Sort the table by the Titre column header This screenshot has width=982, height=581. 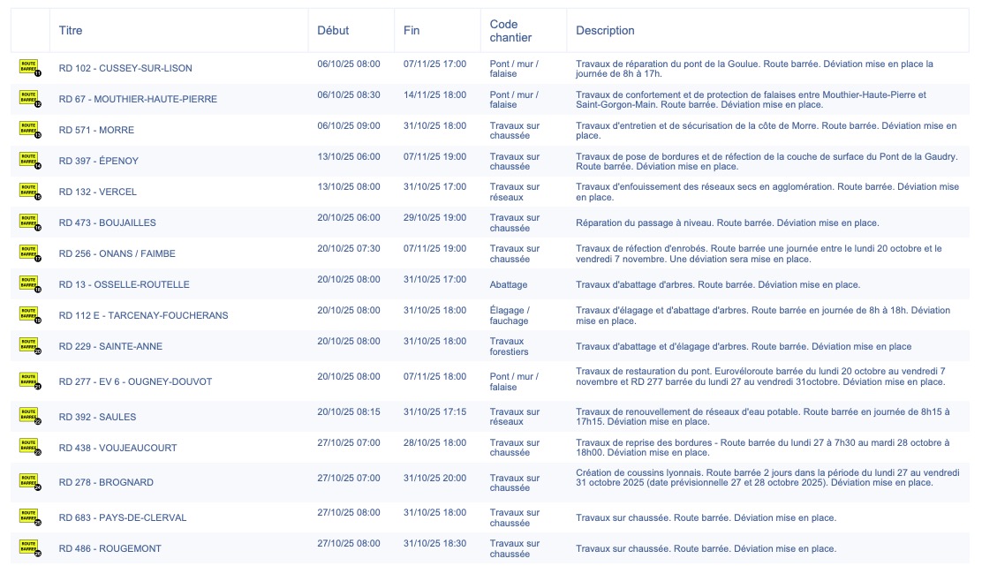[x=71, y=31]
